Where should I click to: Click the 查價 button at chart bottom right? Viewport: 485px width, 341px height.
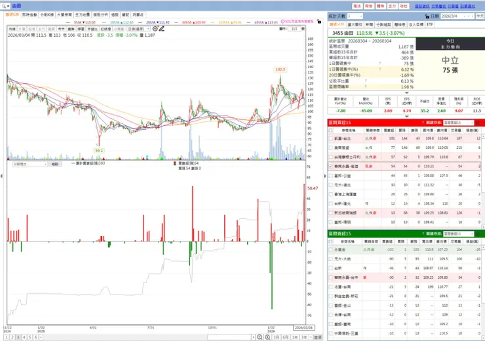tap(318, 337)
